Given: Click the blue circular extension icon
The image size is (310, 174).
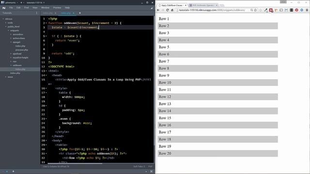Looking at the screenshot, I should coord(302,10).
